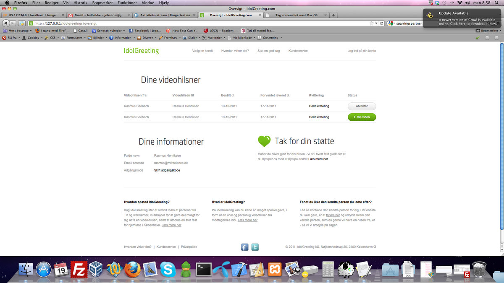
Task: Bookmark this page with the star icon
Action: (x=372, y=23)
